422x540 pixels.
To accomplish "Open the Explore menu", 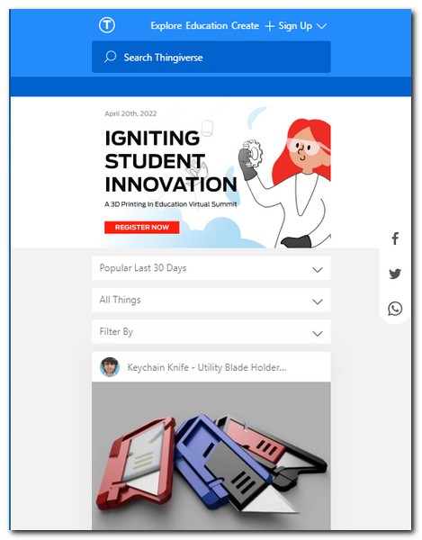I will pos(166,26).
